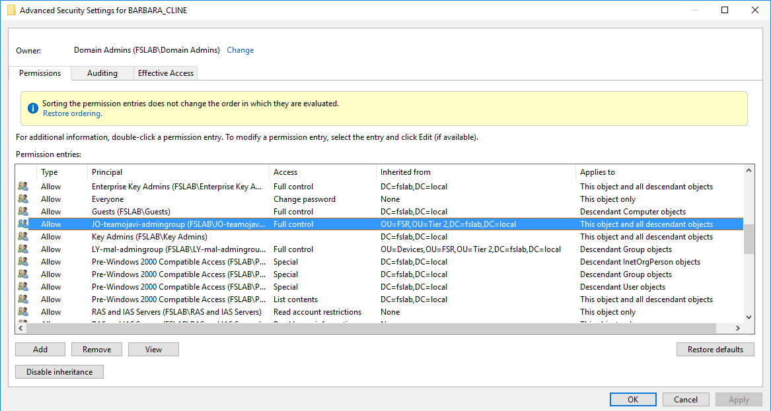Click the Restore defaults button
The width and height of the screenshot is (771, 411).
tap(715, 349)
